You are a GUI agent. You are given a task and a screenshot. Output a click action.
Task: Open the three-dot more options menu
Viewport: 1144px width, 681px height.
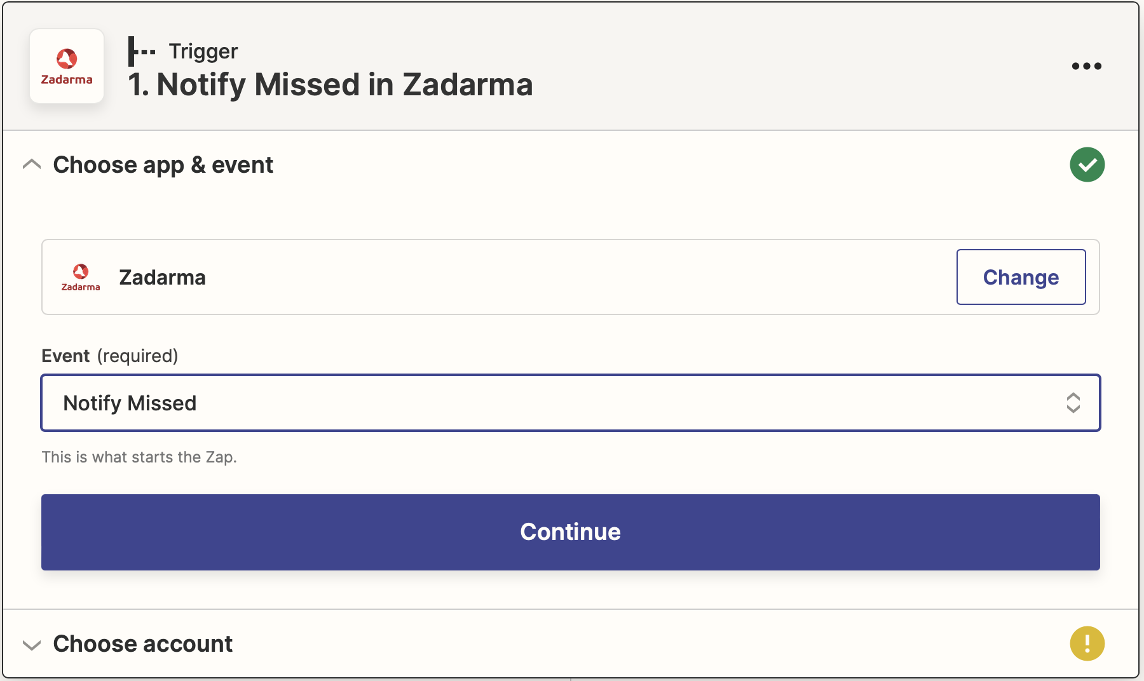(x=1086, y=66)
